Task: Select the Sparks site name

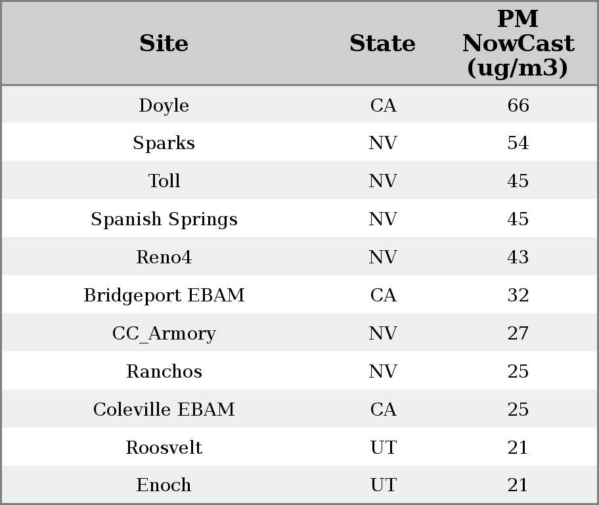Action: (x=164, y=143)
